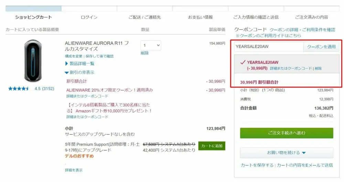Click the red checkmark beside YEARSALE20AW
The width and height of the screenshot is (344, 182).
coord(243,62)
